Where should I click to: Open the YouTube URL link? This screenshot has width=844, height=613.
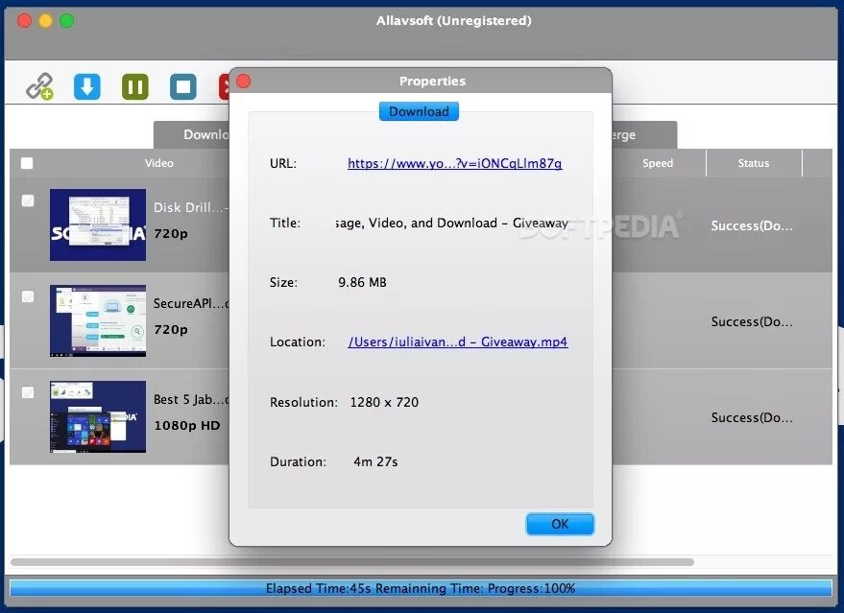455,163
